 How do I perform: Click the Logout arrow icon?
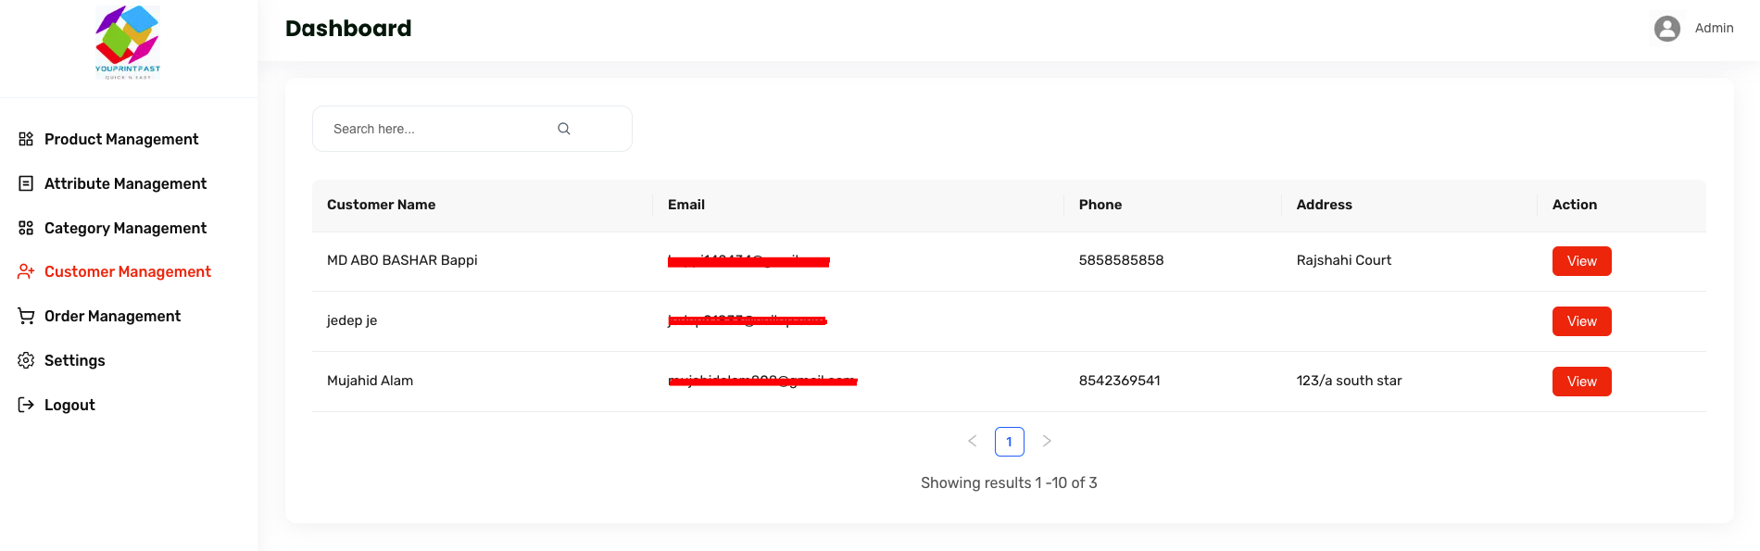click(26, 405)
